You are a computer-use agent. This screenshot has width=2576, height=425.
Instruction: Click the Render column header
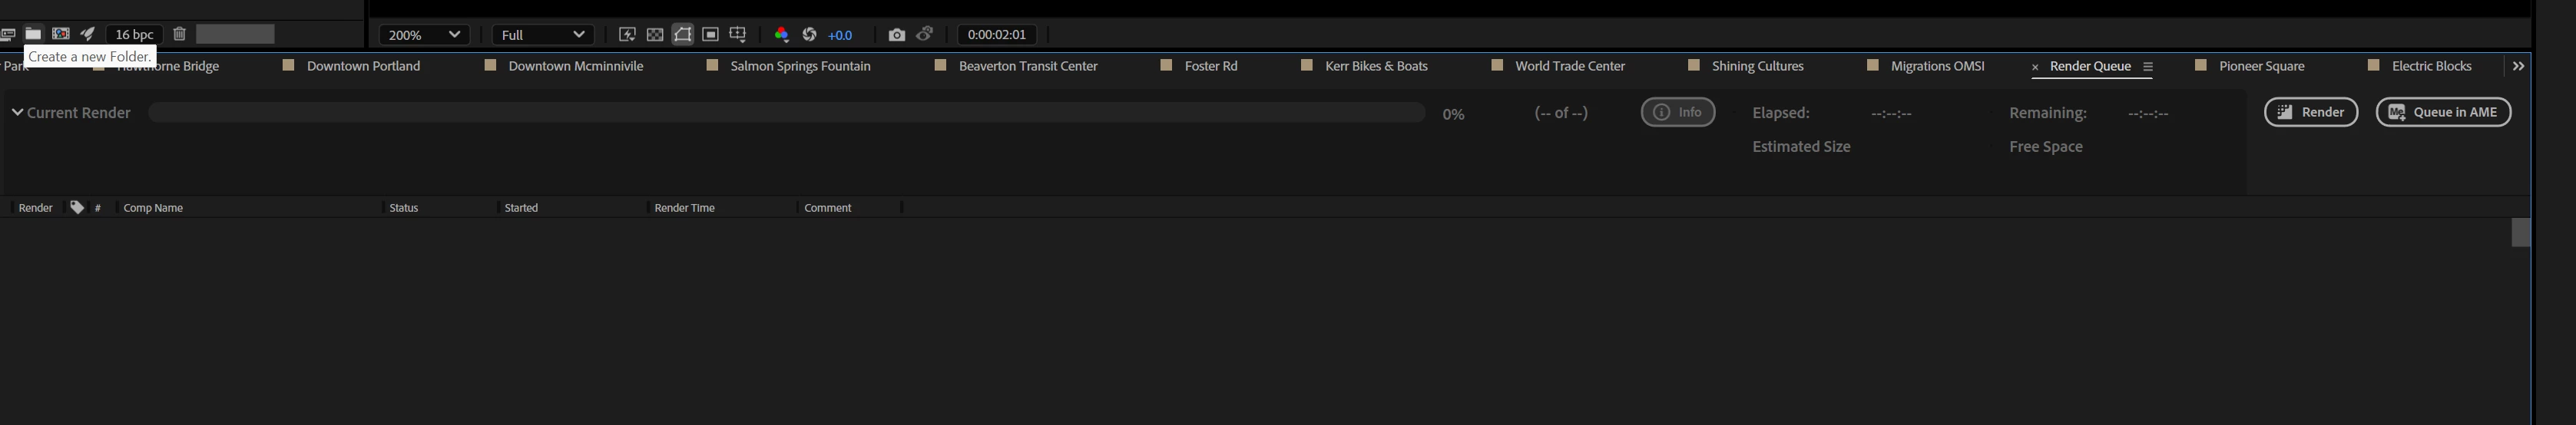[x=36, y=208]
